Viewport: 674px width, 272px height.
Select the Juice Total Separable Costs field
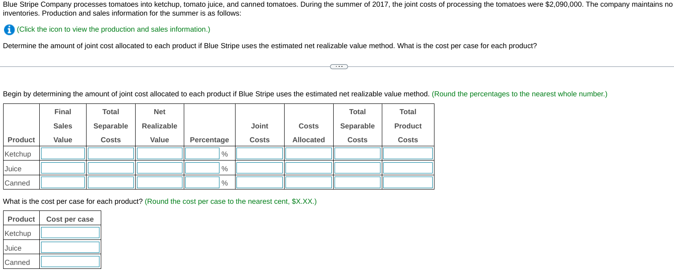357,168
